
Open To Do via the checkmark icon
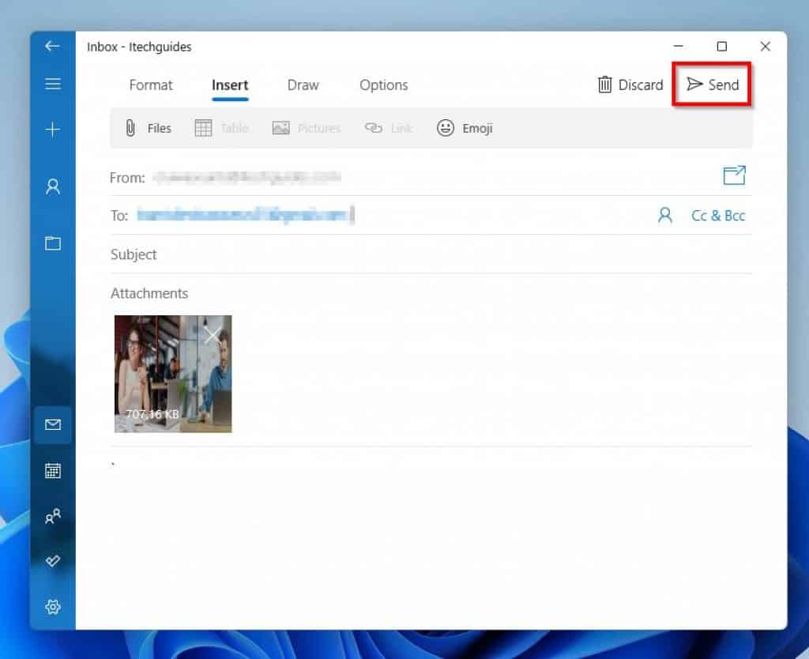[53, 561]
